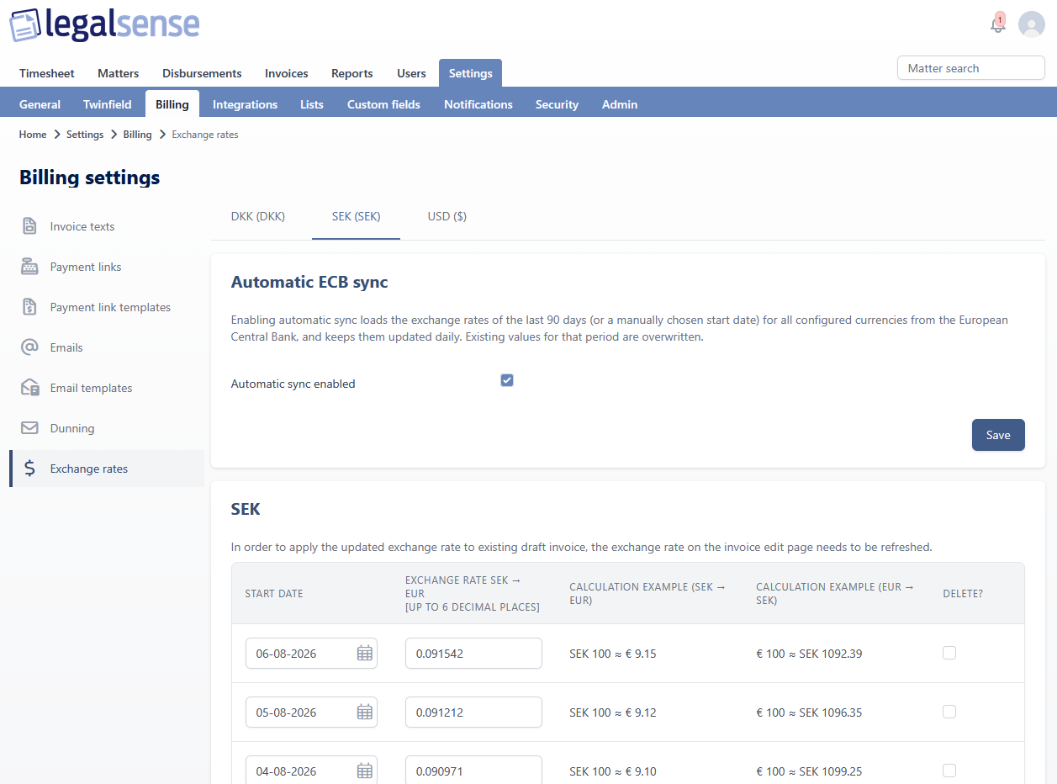This screenshot has height=784, width=1057.
Task: Open calendar picker for 05-08-2026
Action: 364,712
